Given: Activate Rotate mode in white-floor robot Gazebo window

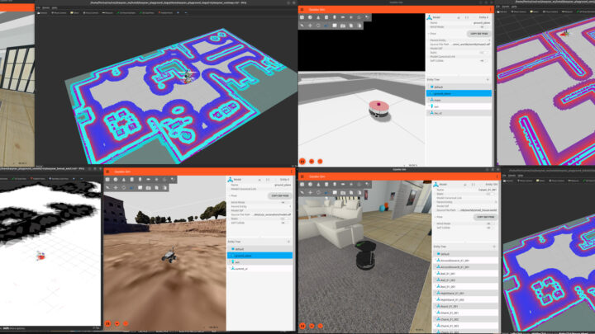Looking at the screenshot, I should coord(318,26).
